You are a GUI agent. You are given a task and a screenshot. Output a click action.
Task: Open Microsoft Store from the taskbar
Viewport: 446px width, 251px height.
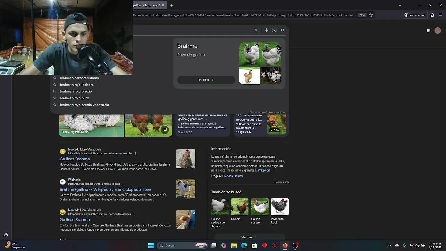[x=254, y=245]
